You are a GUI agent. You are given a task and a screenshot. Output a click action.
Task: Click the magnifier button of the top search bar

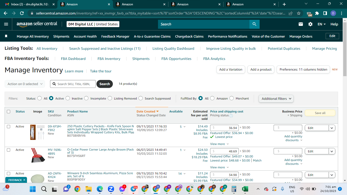[x=254, y=24]
